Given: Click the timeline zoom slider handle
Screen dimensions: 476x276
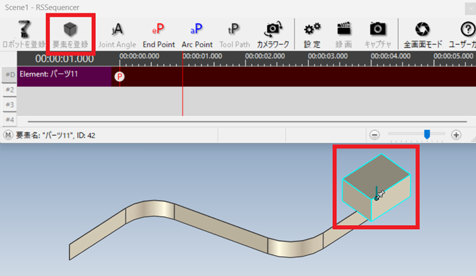Looking at the screenshot, I should pos(426,134).
